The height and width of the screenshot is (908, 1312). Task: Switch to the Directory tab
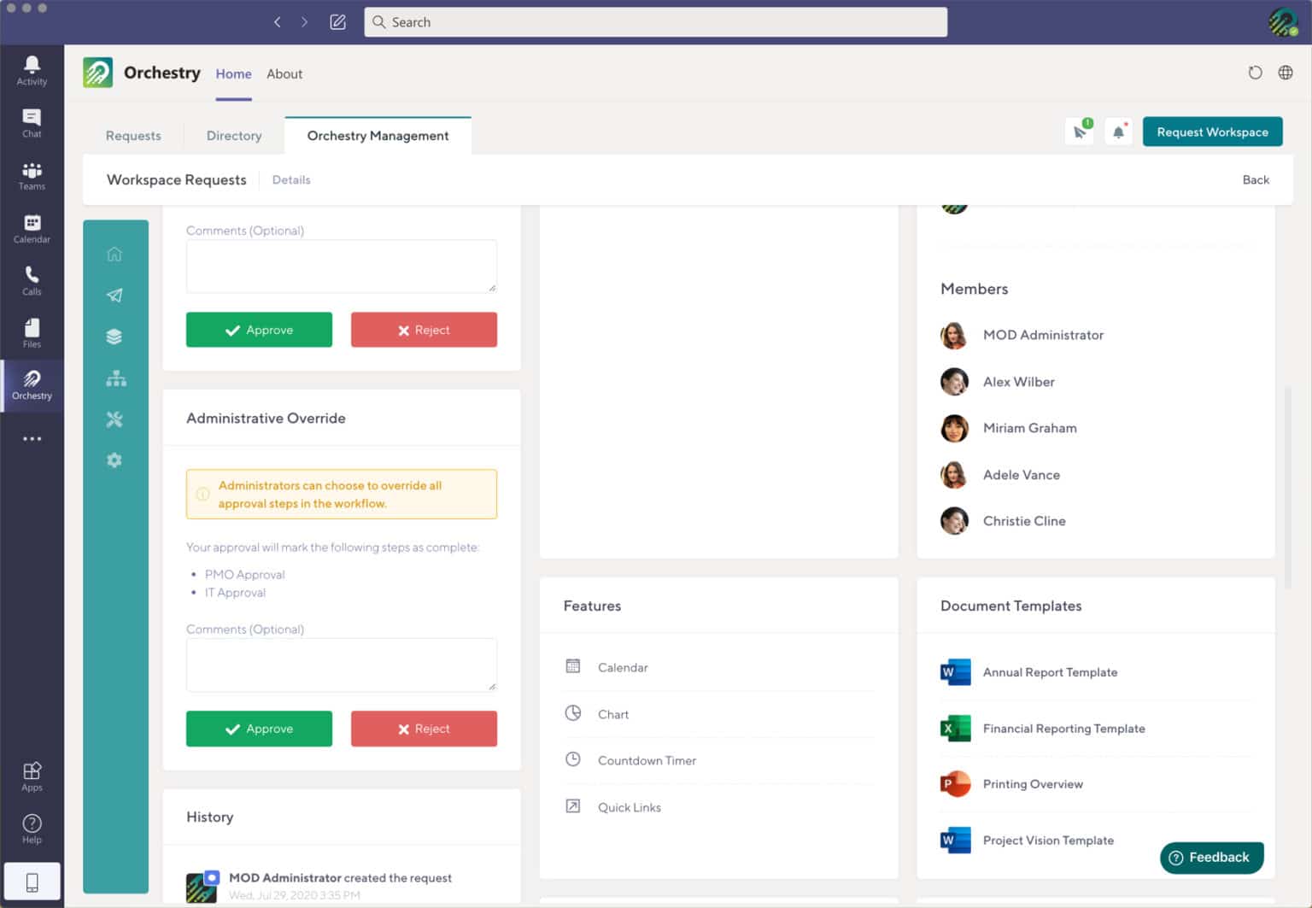click(x=233, y=135)
